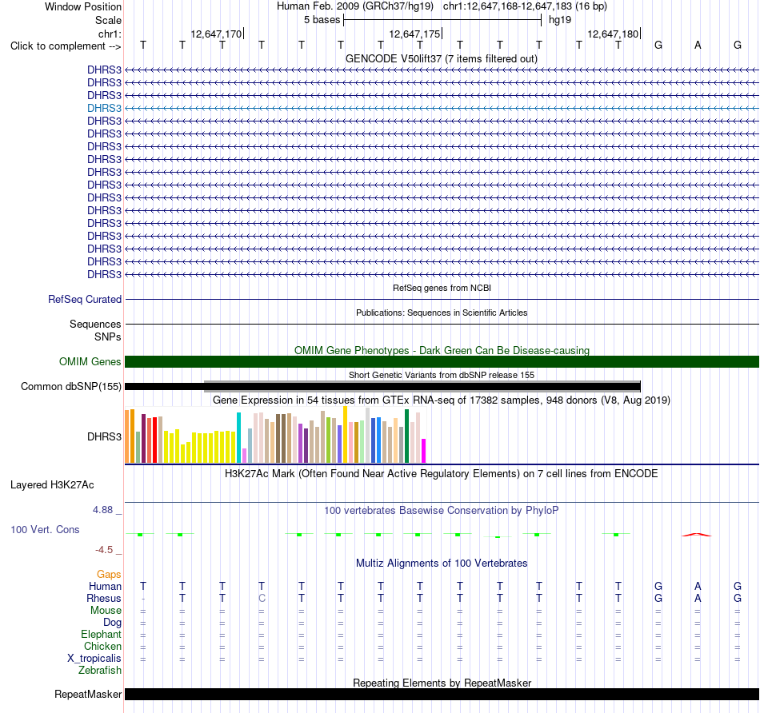Click the 12,647,175 ruler position
760x713 pixels.
click(414, 34)
